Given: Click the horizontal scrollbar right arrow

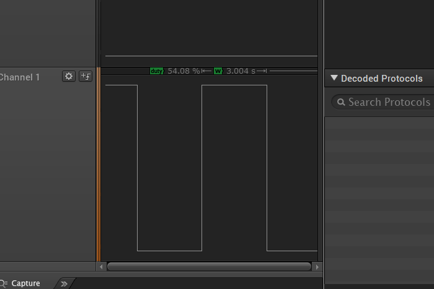Looking at the screenshot, I should point(317,267).
